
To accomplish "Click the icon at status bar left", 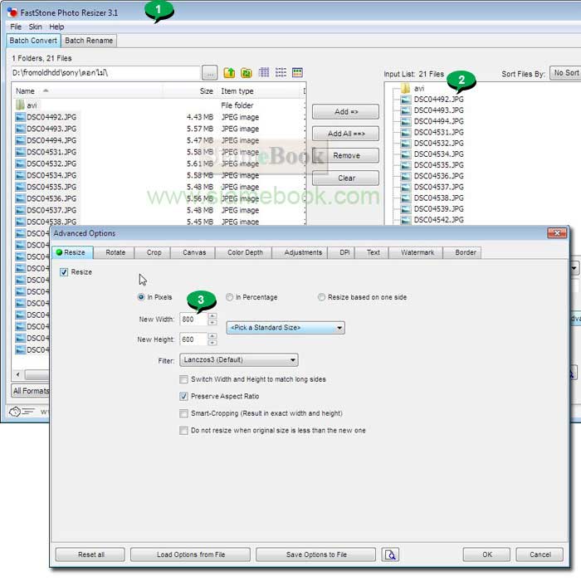I will point(21,412).
